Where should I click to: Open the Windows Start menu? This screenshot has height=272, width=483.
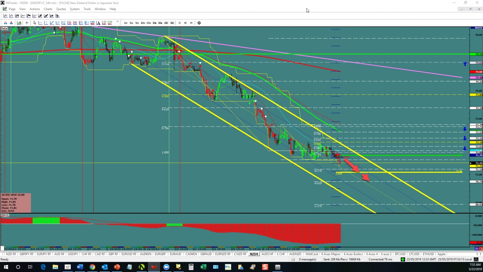click(x=5, y=267)
